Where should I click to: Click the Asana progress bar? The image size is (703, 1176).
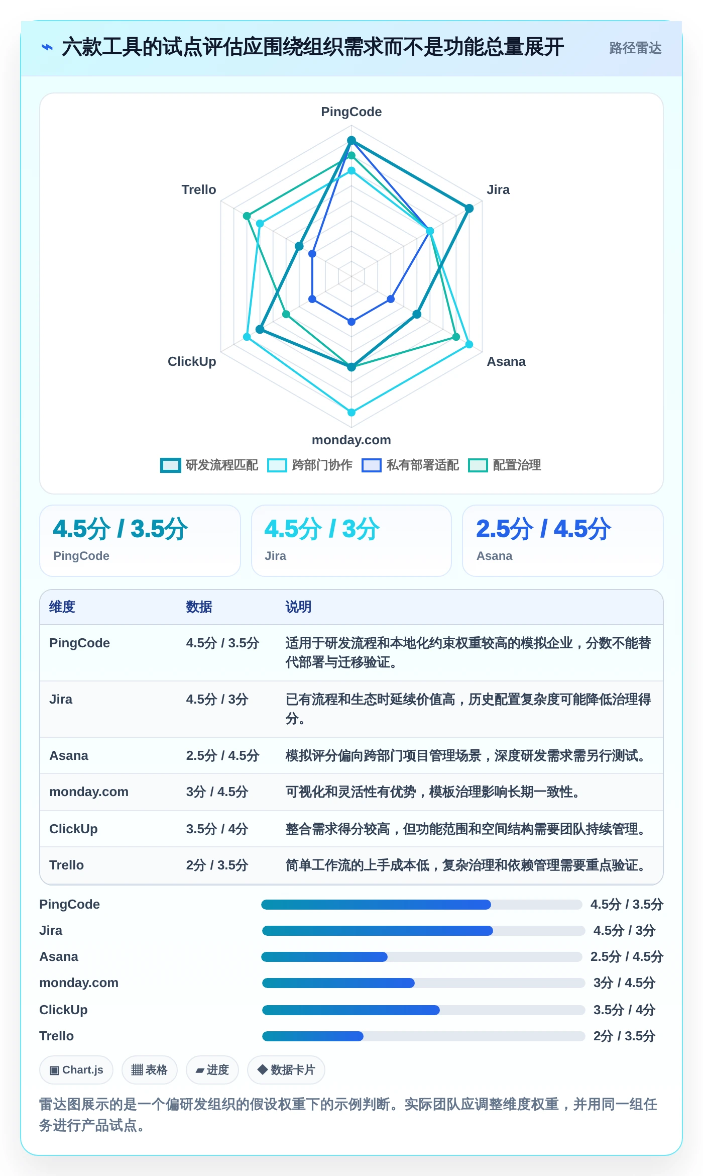pos(422,957)
